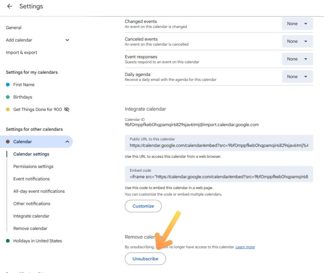The image size is (324, 273).
Task: Open General settings
Action: click(x=13, y=27)
